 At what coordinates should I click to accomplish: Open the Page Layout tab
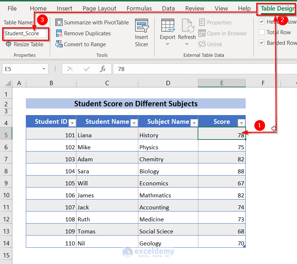coord(99,8)
